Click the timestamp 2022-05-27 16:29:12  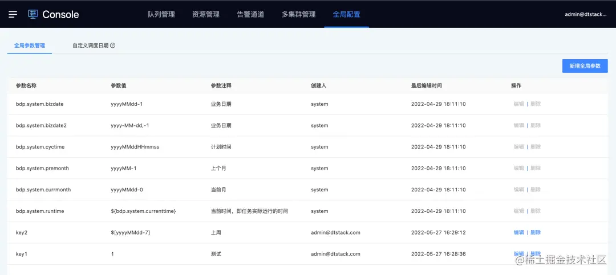(439, 232)
